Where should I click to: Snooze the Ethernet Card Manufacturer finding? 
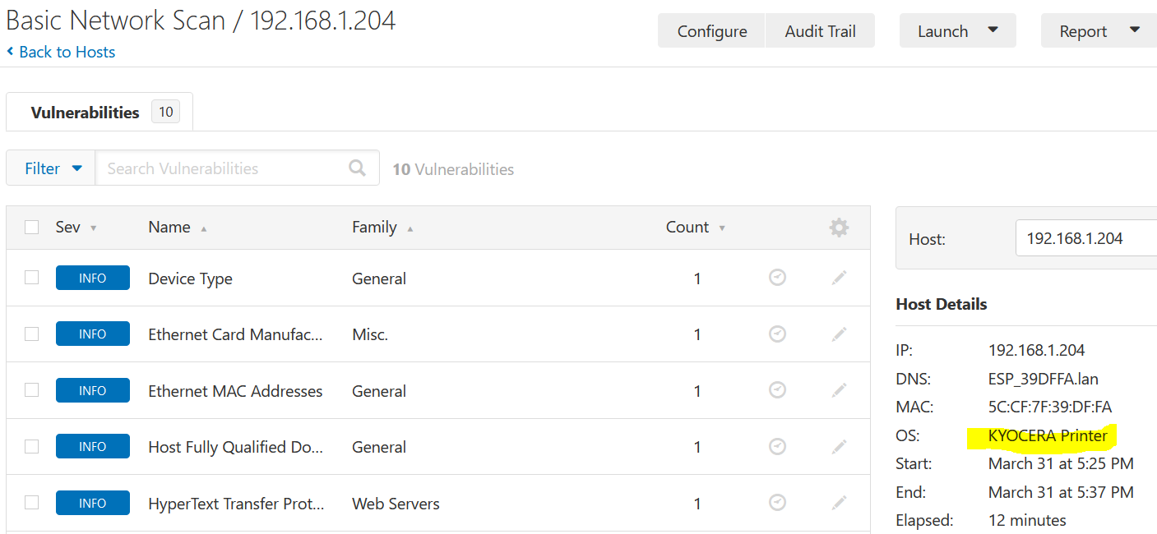click(x=777, y=334)
